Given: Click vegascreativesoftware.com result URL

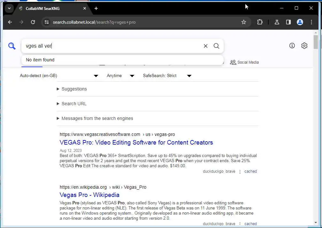Looking at the screenshot, I should (117, 134).
